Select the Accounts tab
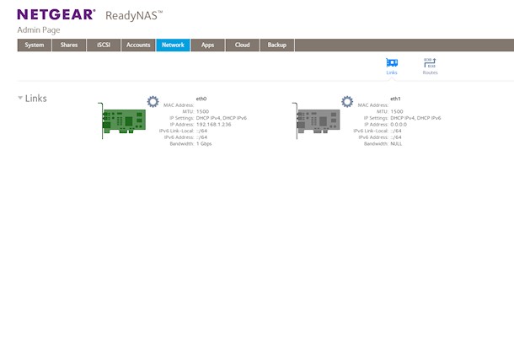 (x=137, y=46)
